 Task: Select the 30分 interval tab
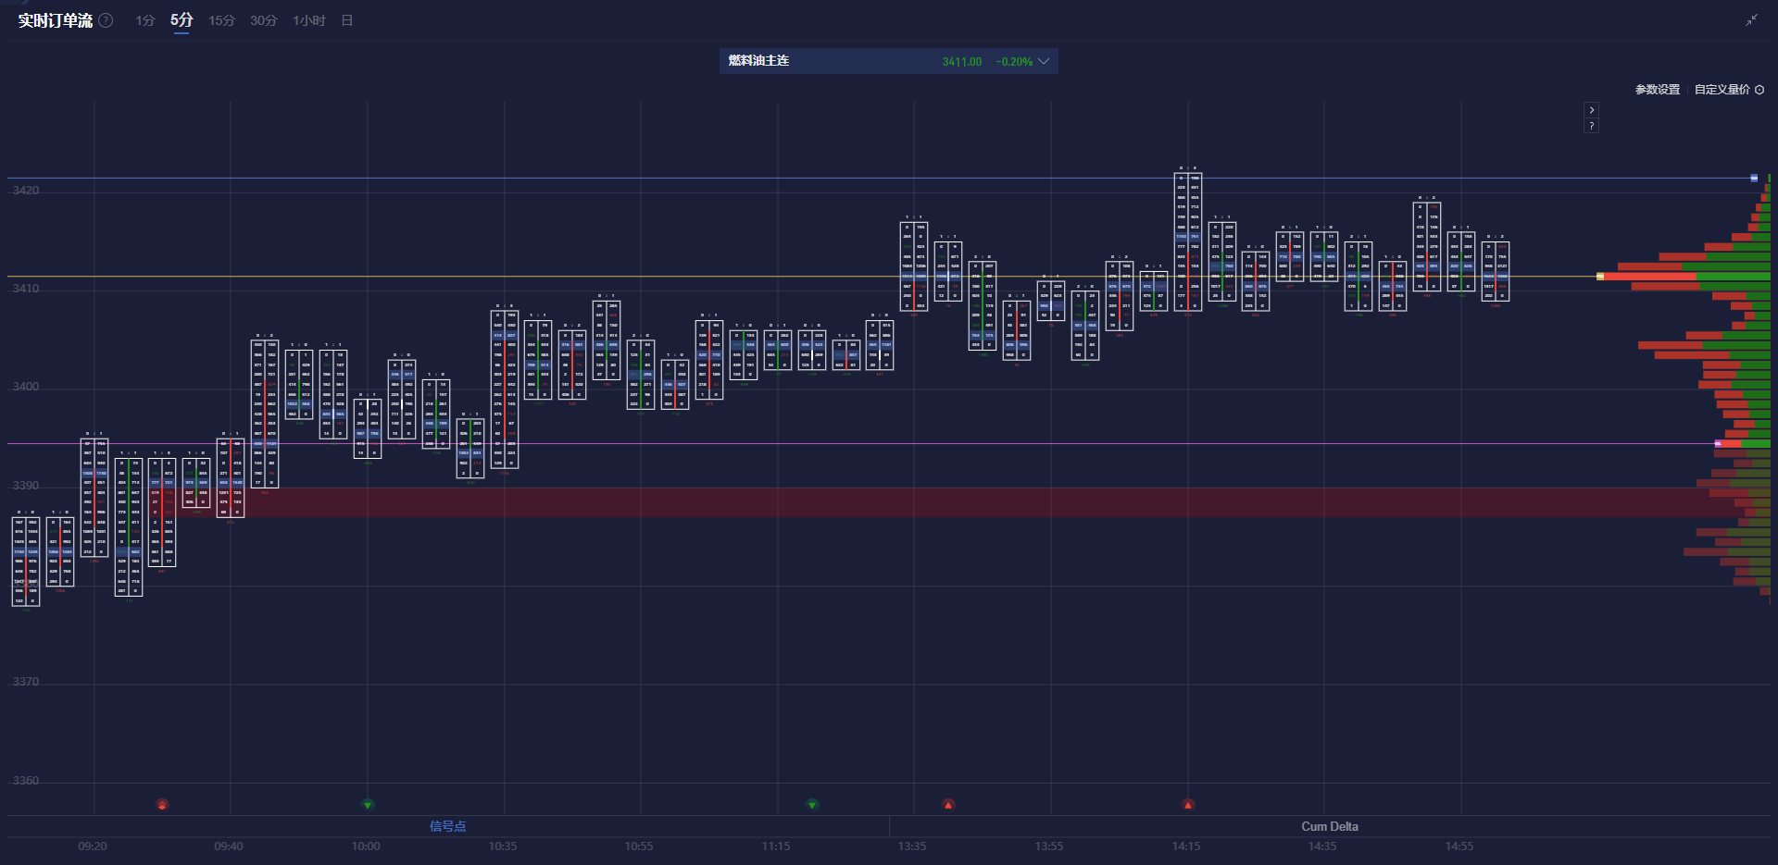click(x=263, y=20)
